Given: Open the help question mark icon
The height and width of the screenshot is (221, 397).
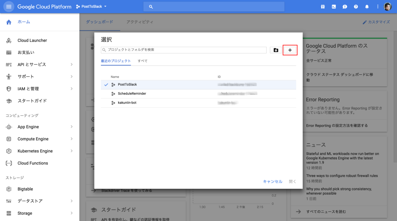Looking at the screenshot, I should pyautogui.click(x=356, y=7).
